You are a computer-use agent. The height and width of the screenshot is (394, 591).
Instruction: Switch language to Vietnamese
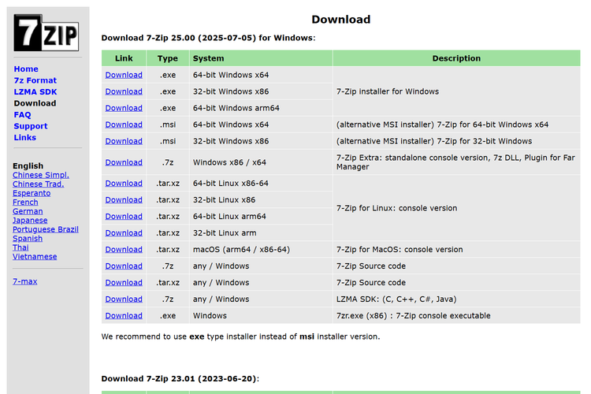point(35,256)
